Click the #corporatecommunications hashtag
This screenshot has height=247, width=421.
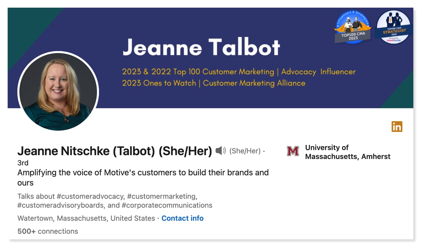167,205
